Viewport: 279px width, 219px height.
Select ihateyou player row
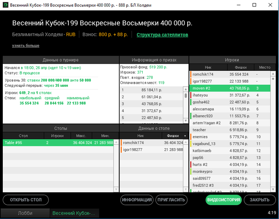point(230,95)
